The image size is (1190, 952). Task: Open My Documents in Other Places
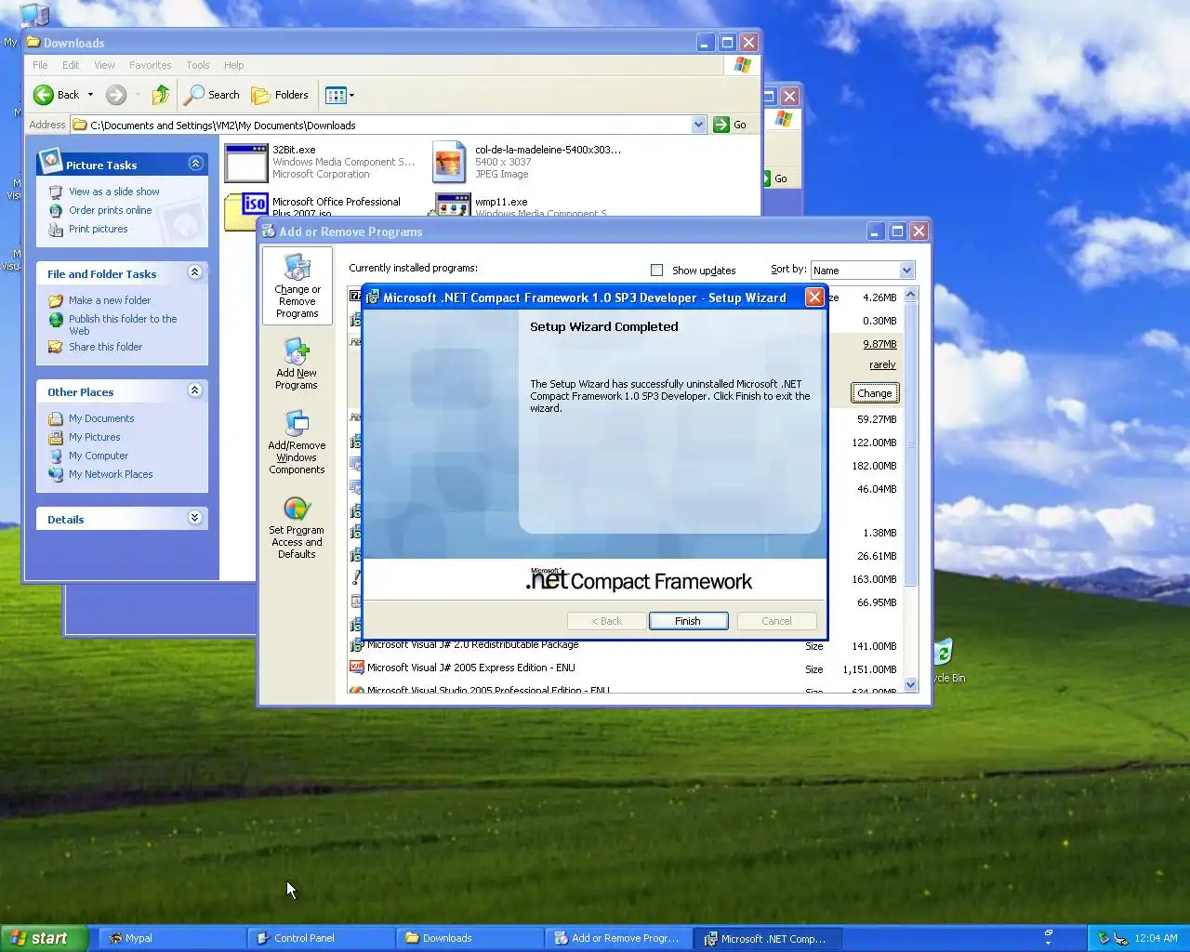pyautogui.click(x=101, y=418)
